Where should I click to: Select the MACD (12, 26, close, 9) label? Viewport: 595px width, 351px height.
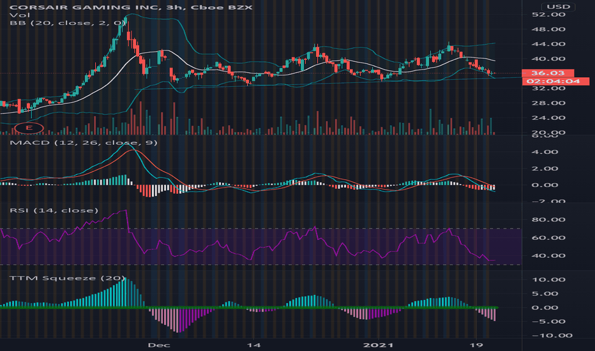pos(84,143)
